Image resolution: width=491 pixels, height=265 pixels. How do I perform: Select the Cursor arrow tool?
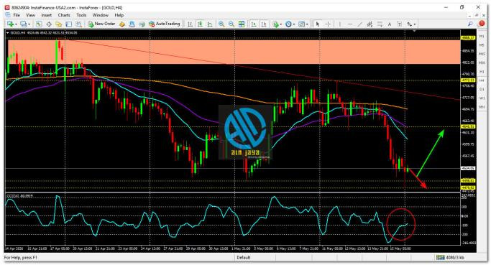point(318,24)
